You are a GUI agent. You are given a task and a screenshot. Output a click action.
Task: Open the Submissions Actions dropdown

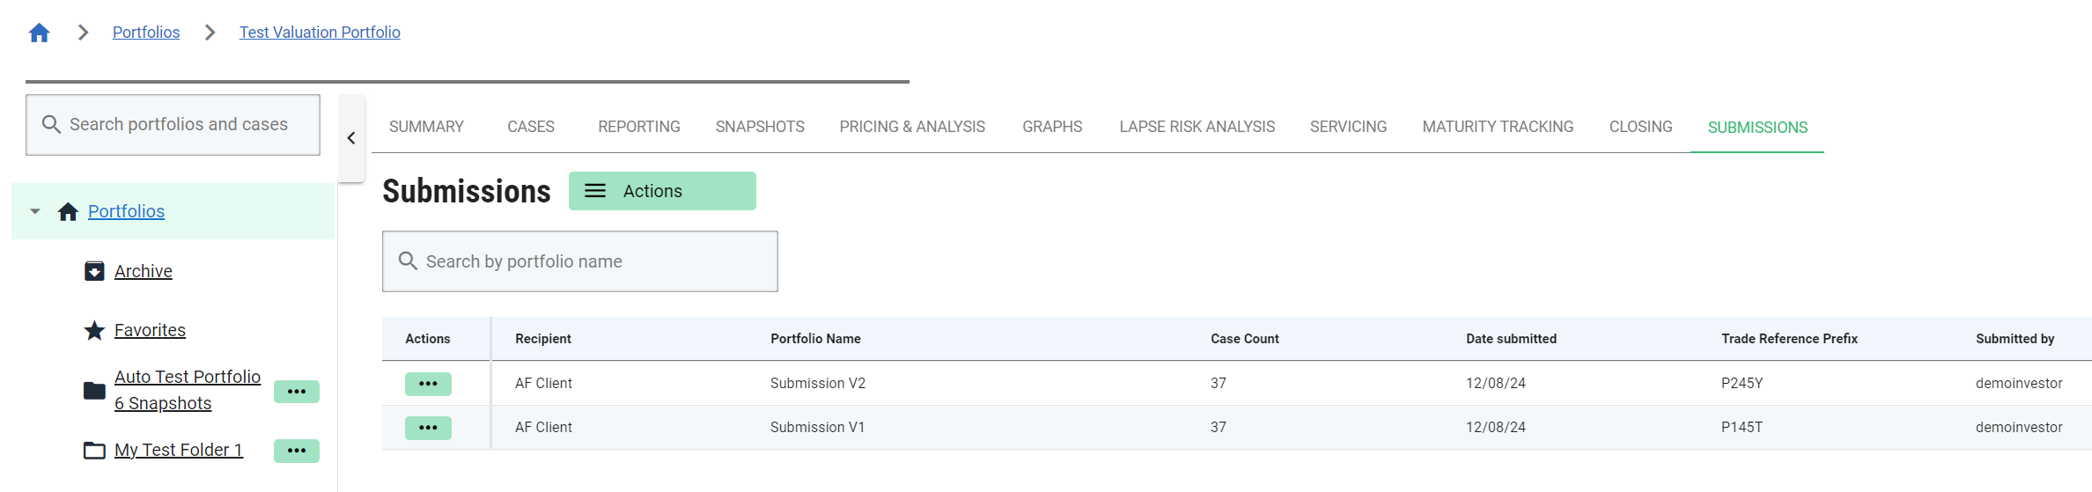[x=662, y=191]
